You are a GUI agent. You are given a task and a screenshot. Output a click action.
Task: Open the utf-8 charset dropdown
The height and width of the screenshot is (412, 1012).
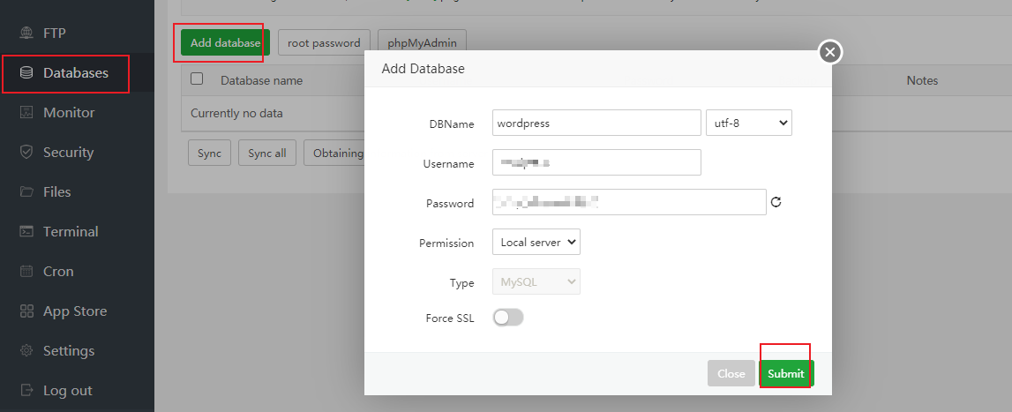(x=749, y=124)
